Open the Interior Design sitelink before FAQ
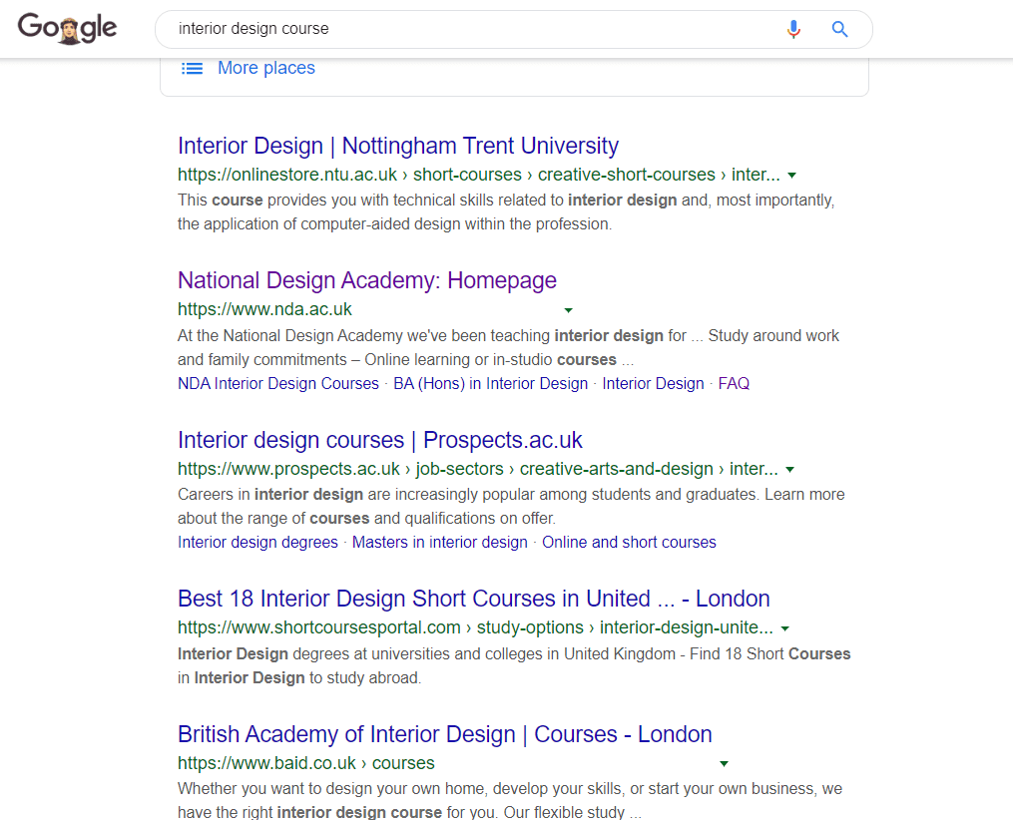 [x=653, y=383]
